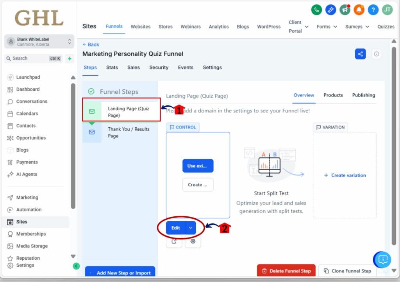
Task: Open the Blank WhiteLabel account switcher
Action: click(39, 42)
